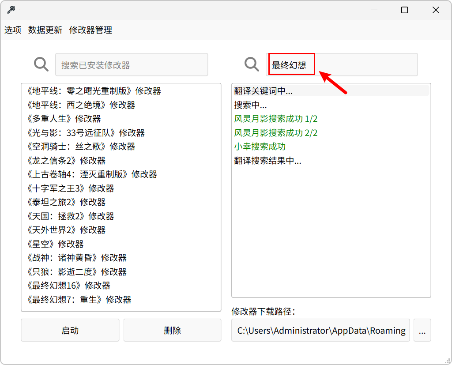Click the 启动 button
452x365 pixels.
click(70, 330)
